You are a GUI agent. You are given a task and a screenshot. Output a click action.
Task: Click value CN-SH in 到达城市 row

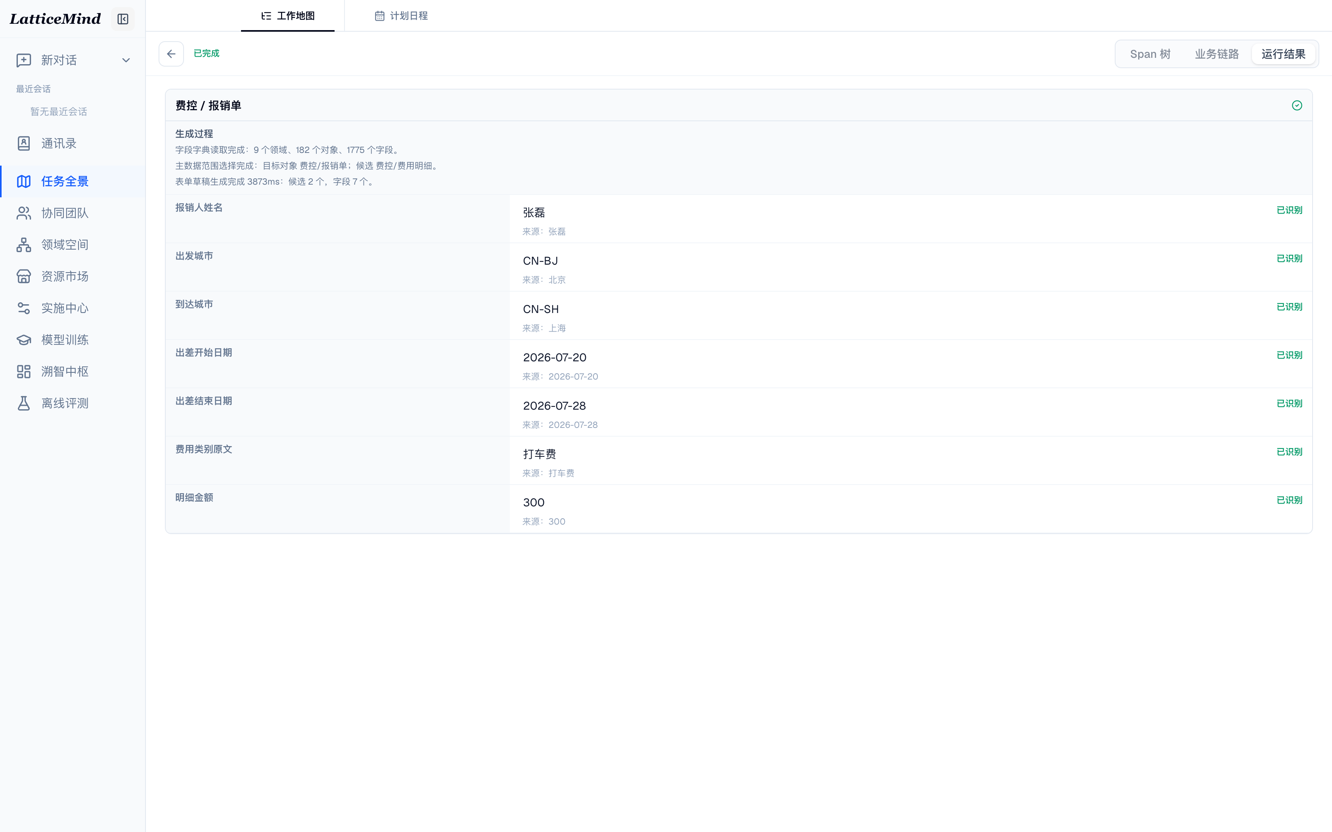540,309
